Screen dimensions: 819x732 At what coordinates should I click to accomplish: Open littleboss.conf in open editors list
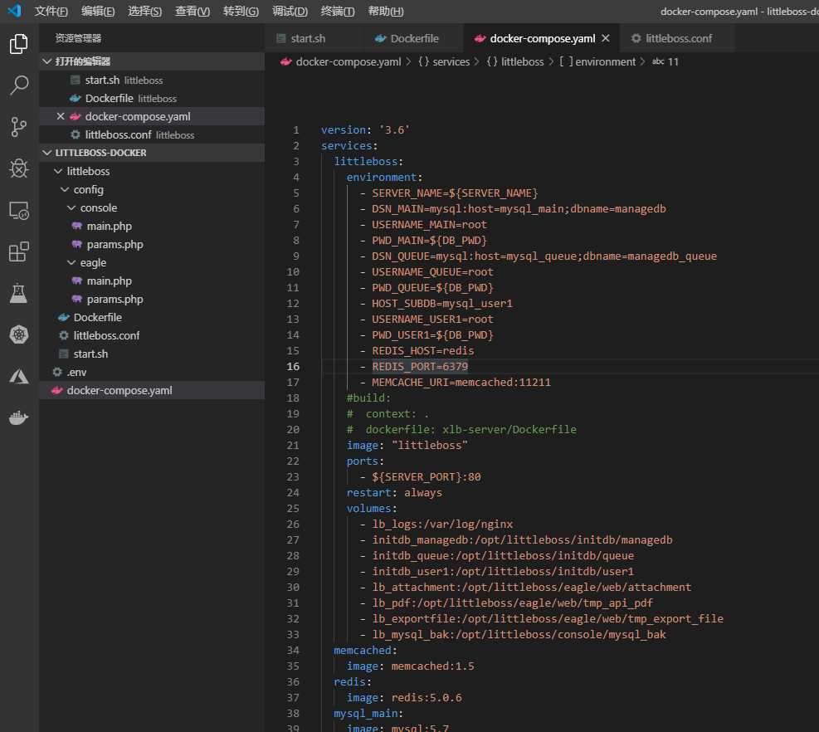pos(152,134)
